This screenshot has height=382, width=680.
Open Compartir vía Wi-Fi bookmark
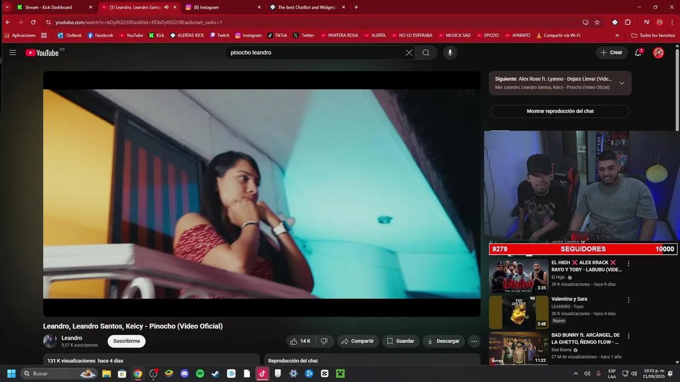click(558, 36)
